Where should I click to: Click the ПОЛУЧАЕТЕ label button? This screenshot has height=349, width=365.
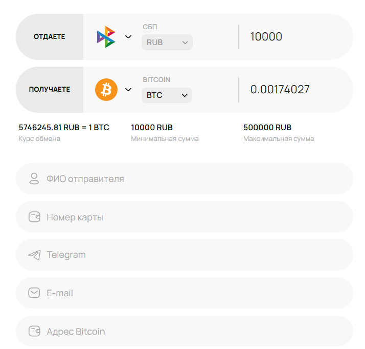(x=50, y=90)
